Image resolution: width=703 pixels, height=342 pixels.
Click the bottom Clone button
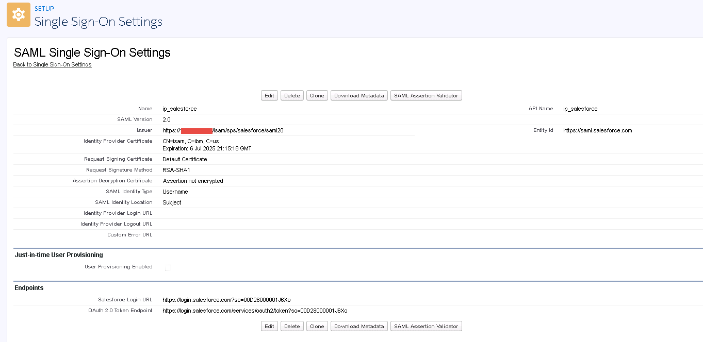pyautogui.click(x=316, y=326)
